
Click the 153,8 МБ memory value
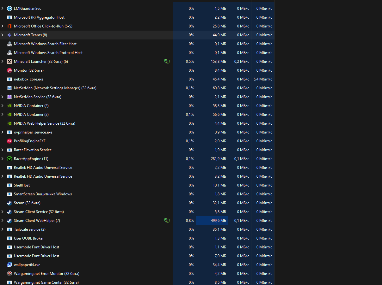coord(219,62)
